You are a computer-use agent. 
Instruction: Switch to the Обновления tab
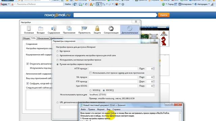43,38
